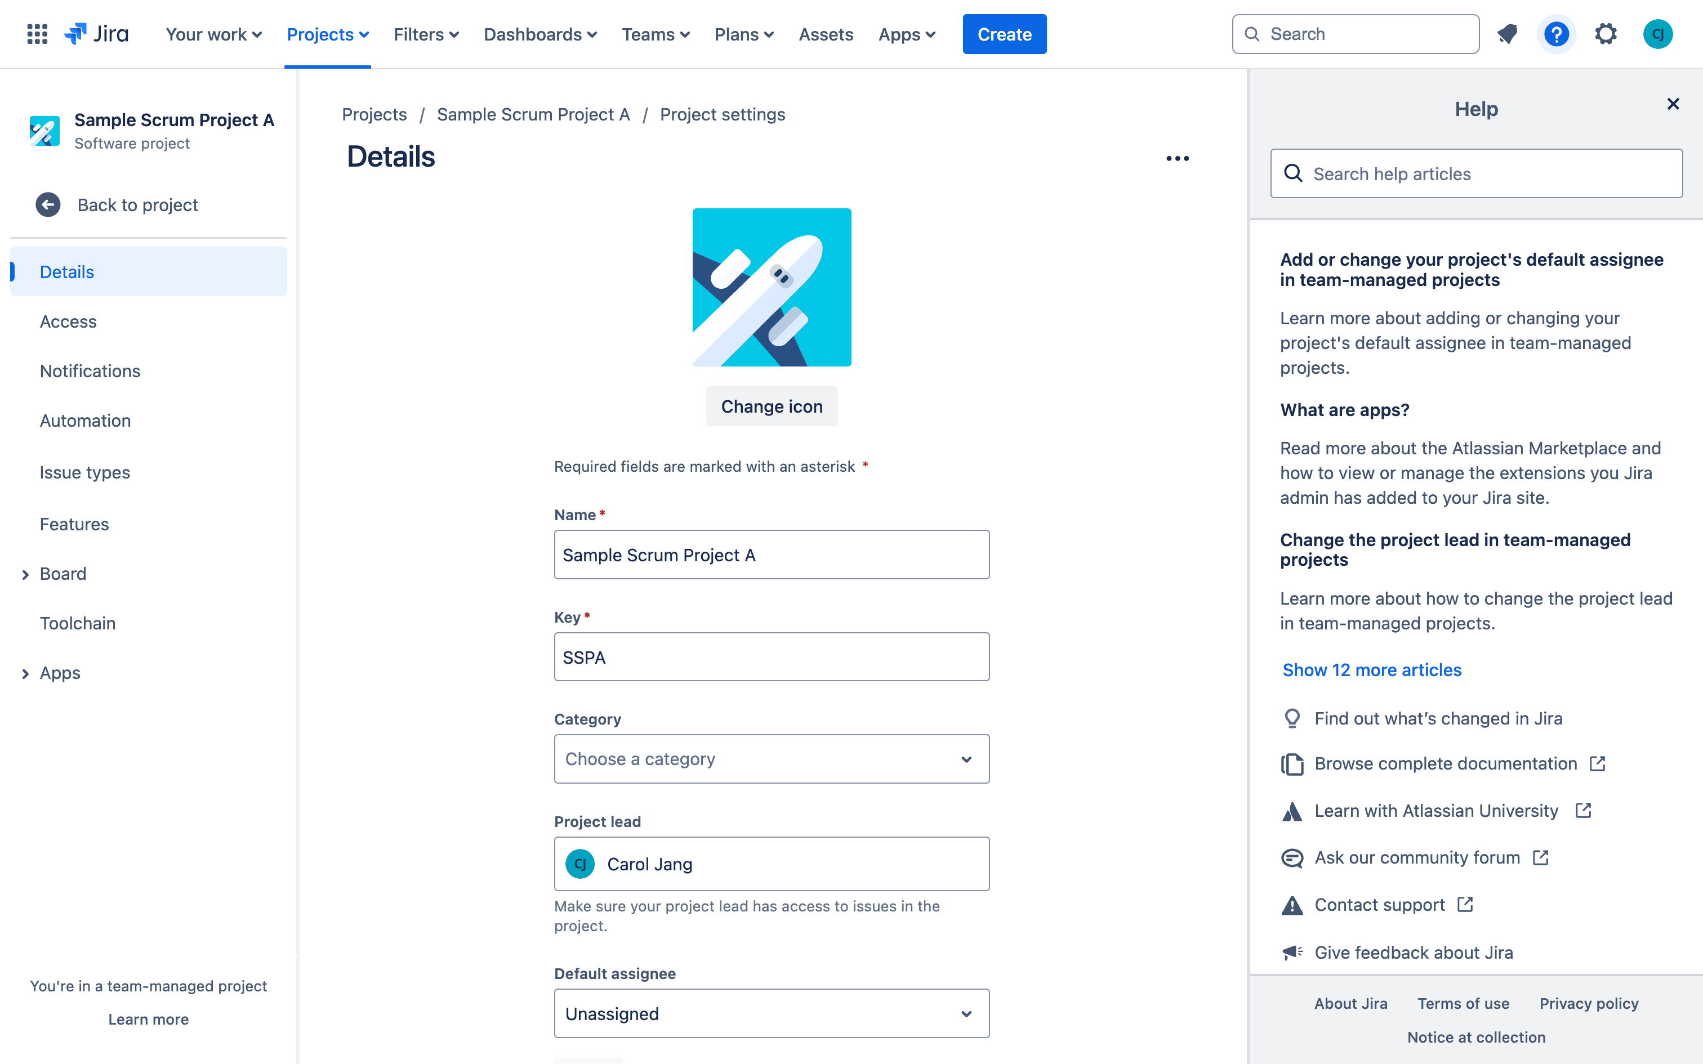Open the settings gear icon
The width and height of the screenshot is (1703, 1064).
[1607, 33]
